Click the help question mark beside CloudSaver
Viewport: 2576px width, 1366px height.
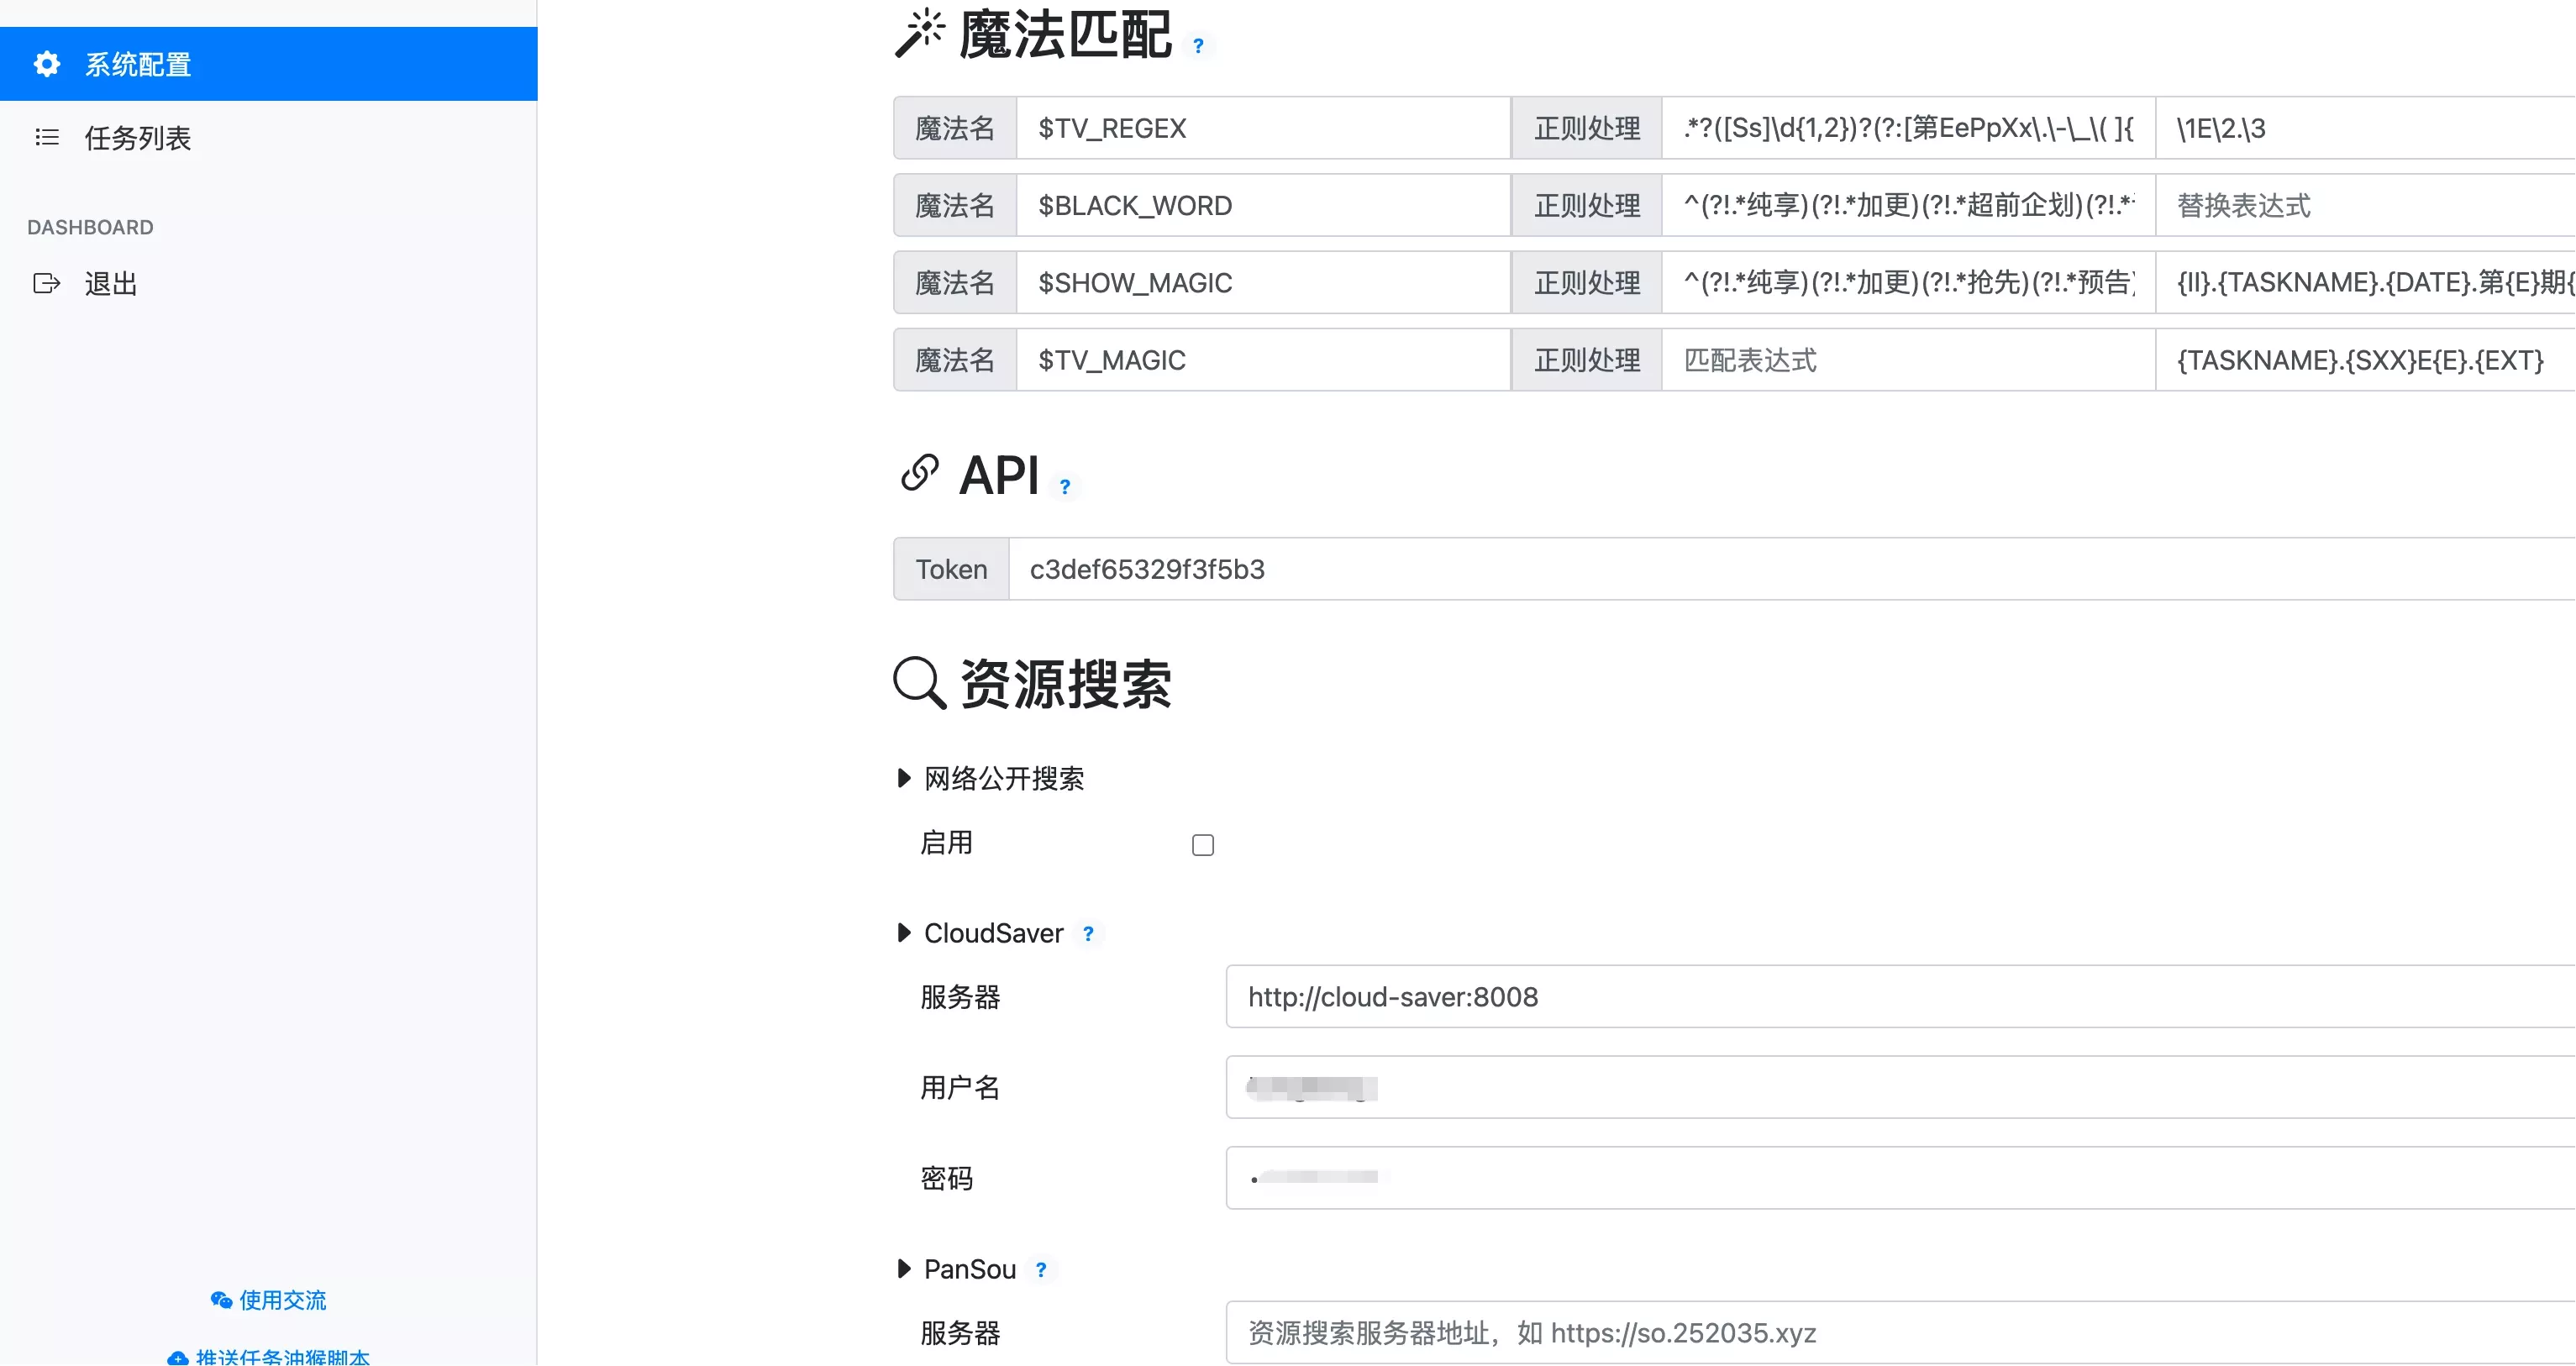pyautogui.click(x=1088, y=934)
